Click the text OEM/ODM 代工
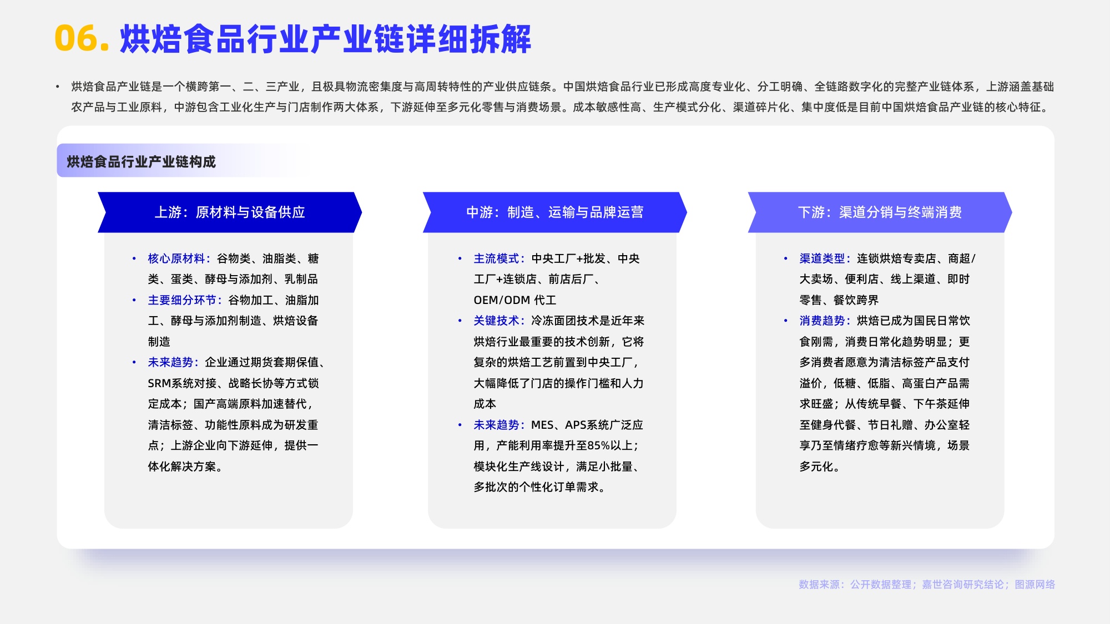 point(515,300)
